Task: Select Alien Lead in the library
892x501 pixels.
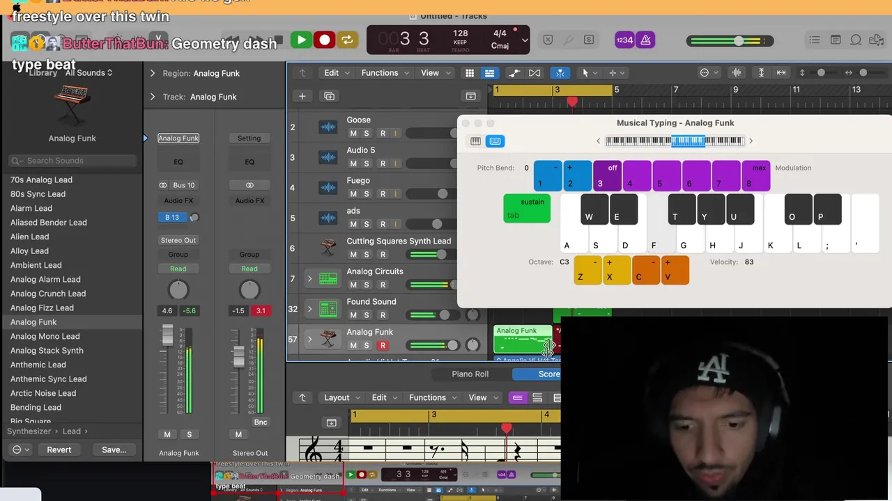Action: pos(29,237)
